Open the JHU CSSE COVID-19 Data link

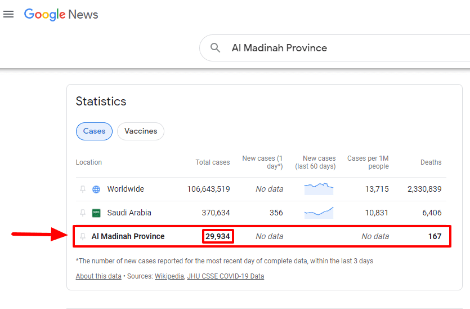point(226,276)
